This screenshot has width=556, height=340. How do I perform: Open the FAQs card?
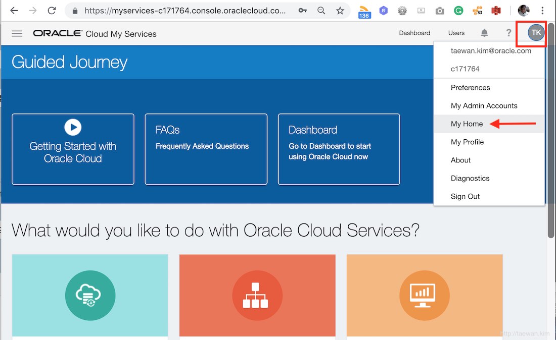[x=206, y=149]
